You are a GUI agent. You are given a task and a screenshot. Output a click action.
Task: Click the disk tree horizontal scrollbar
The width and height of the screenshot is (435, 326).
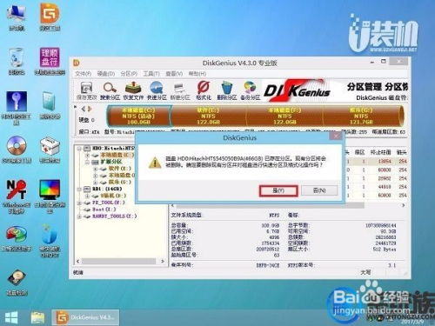(120, 261)
